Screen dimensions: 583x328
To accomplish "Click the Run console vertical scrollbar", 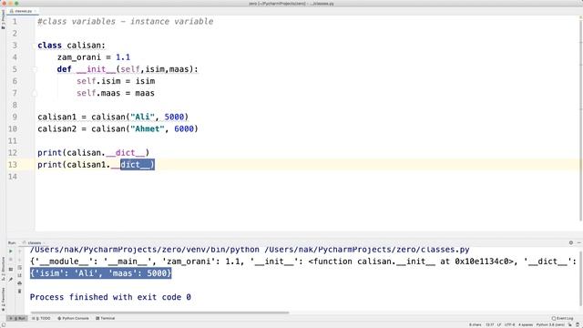I will click(581, 279).
